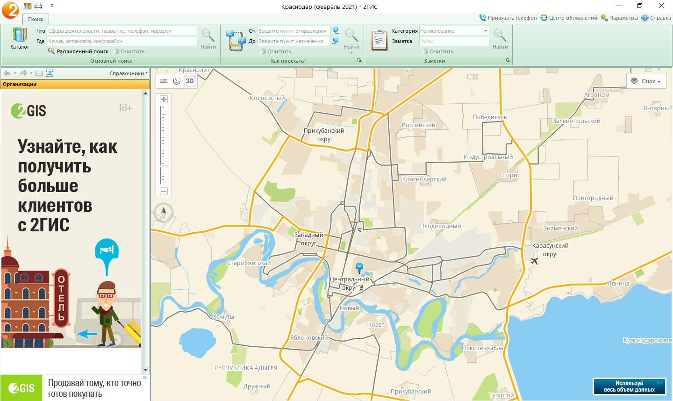The height and width of the screenshot is (401, 673).
Task: Click Используй весь объем данных banner
Action: point(630,387)
